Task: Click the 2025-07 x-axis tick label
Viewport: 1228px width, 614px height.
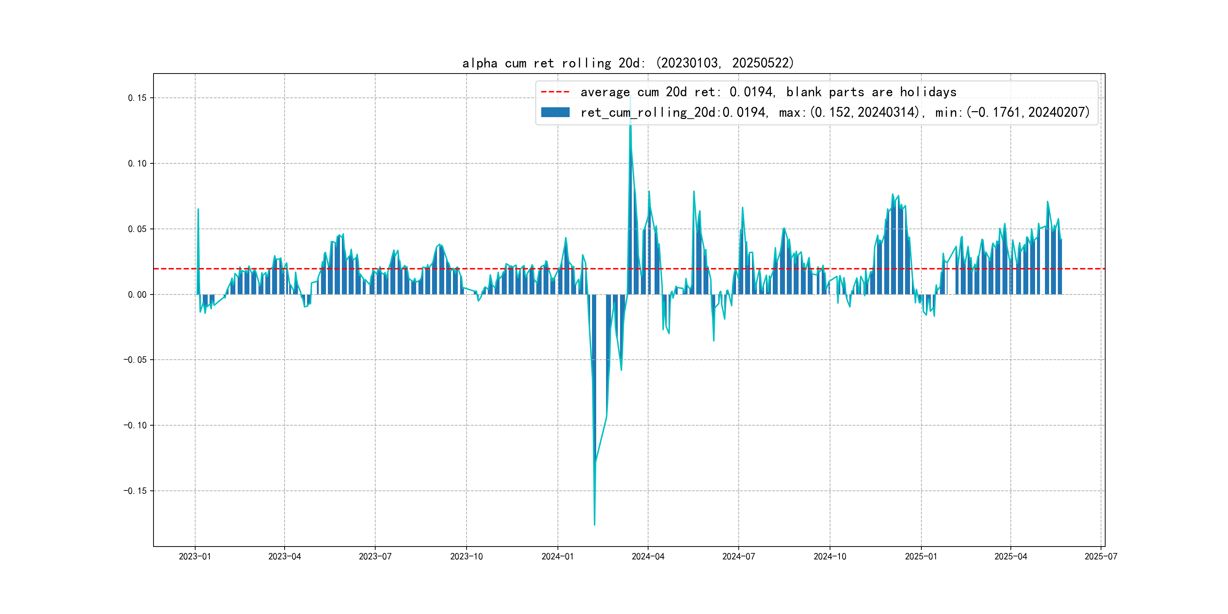Action: [x=1101, y=556]
